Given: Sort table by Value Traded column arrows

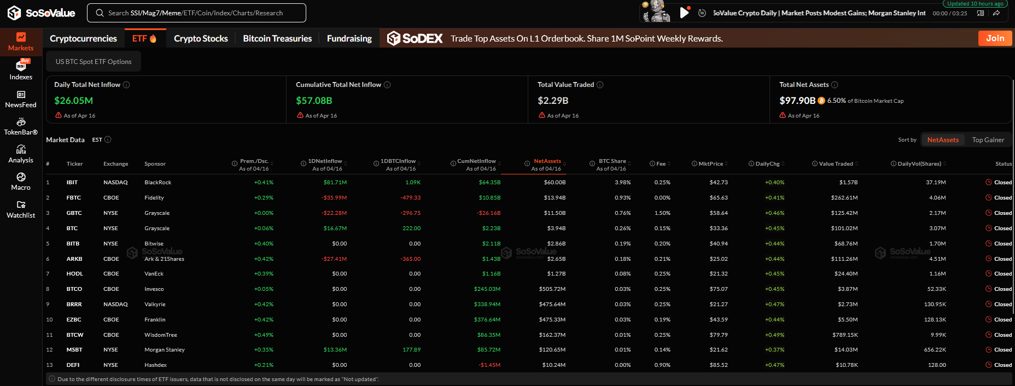Looking at the screenshot, I should (856, 163).
